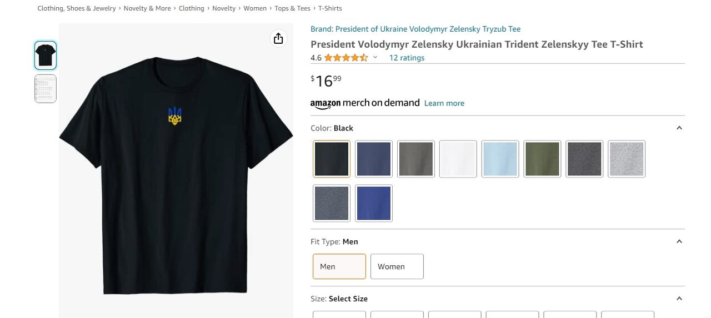Collapse the Size section chevron
This screenshot has height=318, width=711.
[x=679, y=299]
